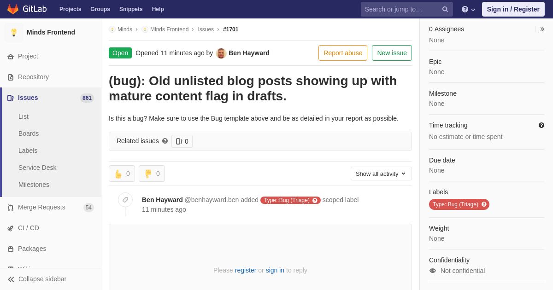Open Snippets in the top navigation
Image resolution: width=553 pixels, height=290 pixels.
[131, 9]
